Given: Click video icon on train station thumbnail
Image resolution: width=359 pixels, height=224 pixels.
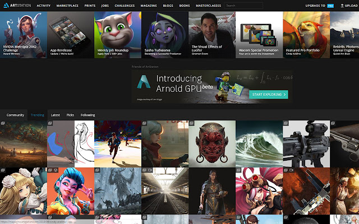Looking at the screenshot, I should [150, 170].
